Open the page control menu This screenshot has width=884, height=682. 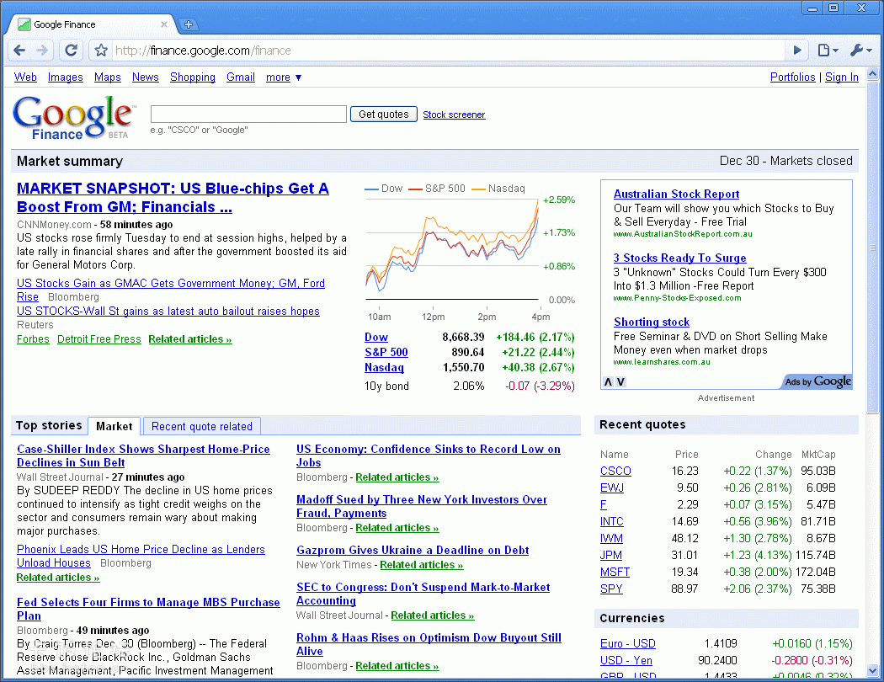828,51
